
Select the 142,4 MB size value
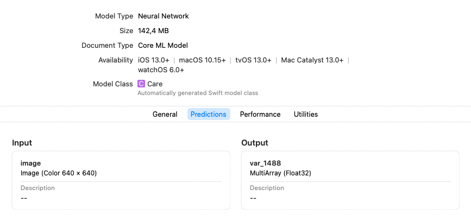click(x=153, y=31)
